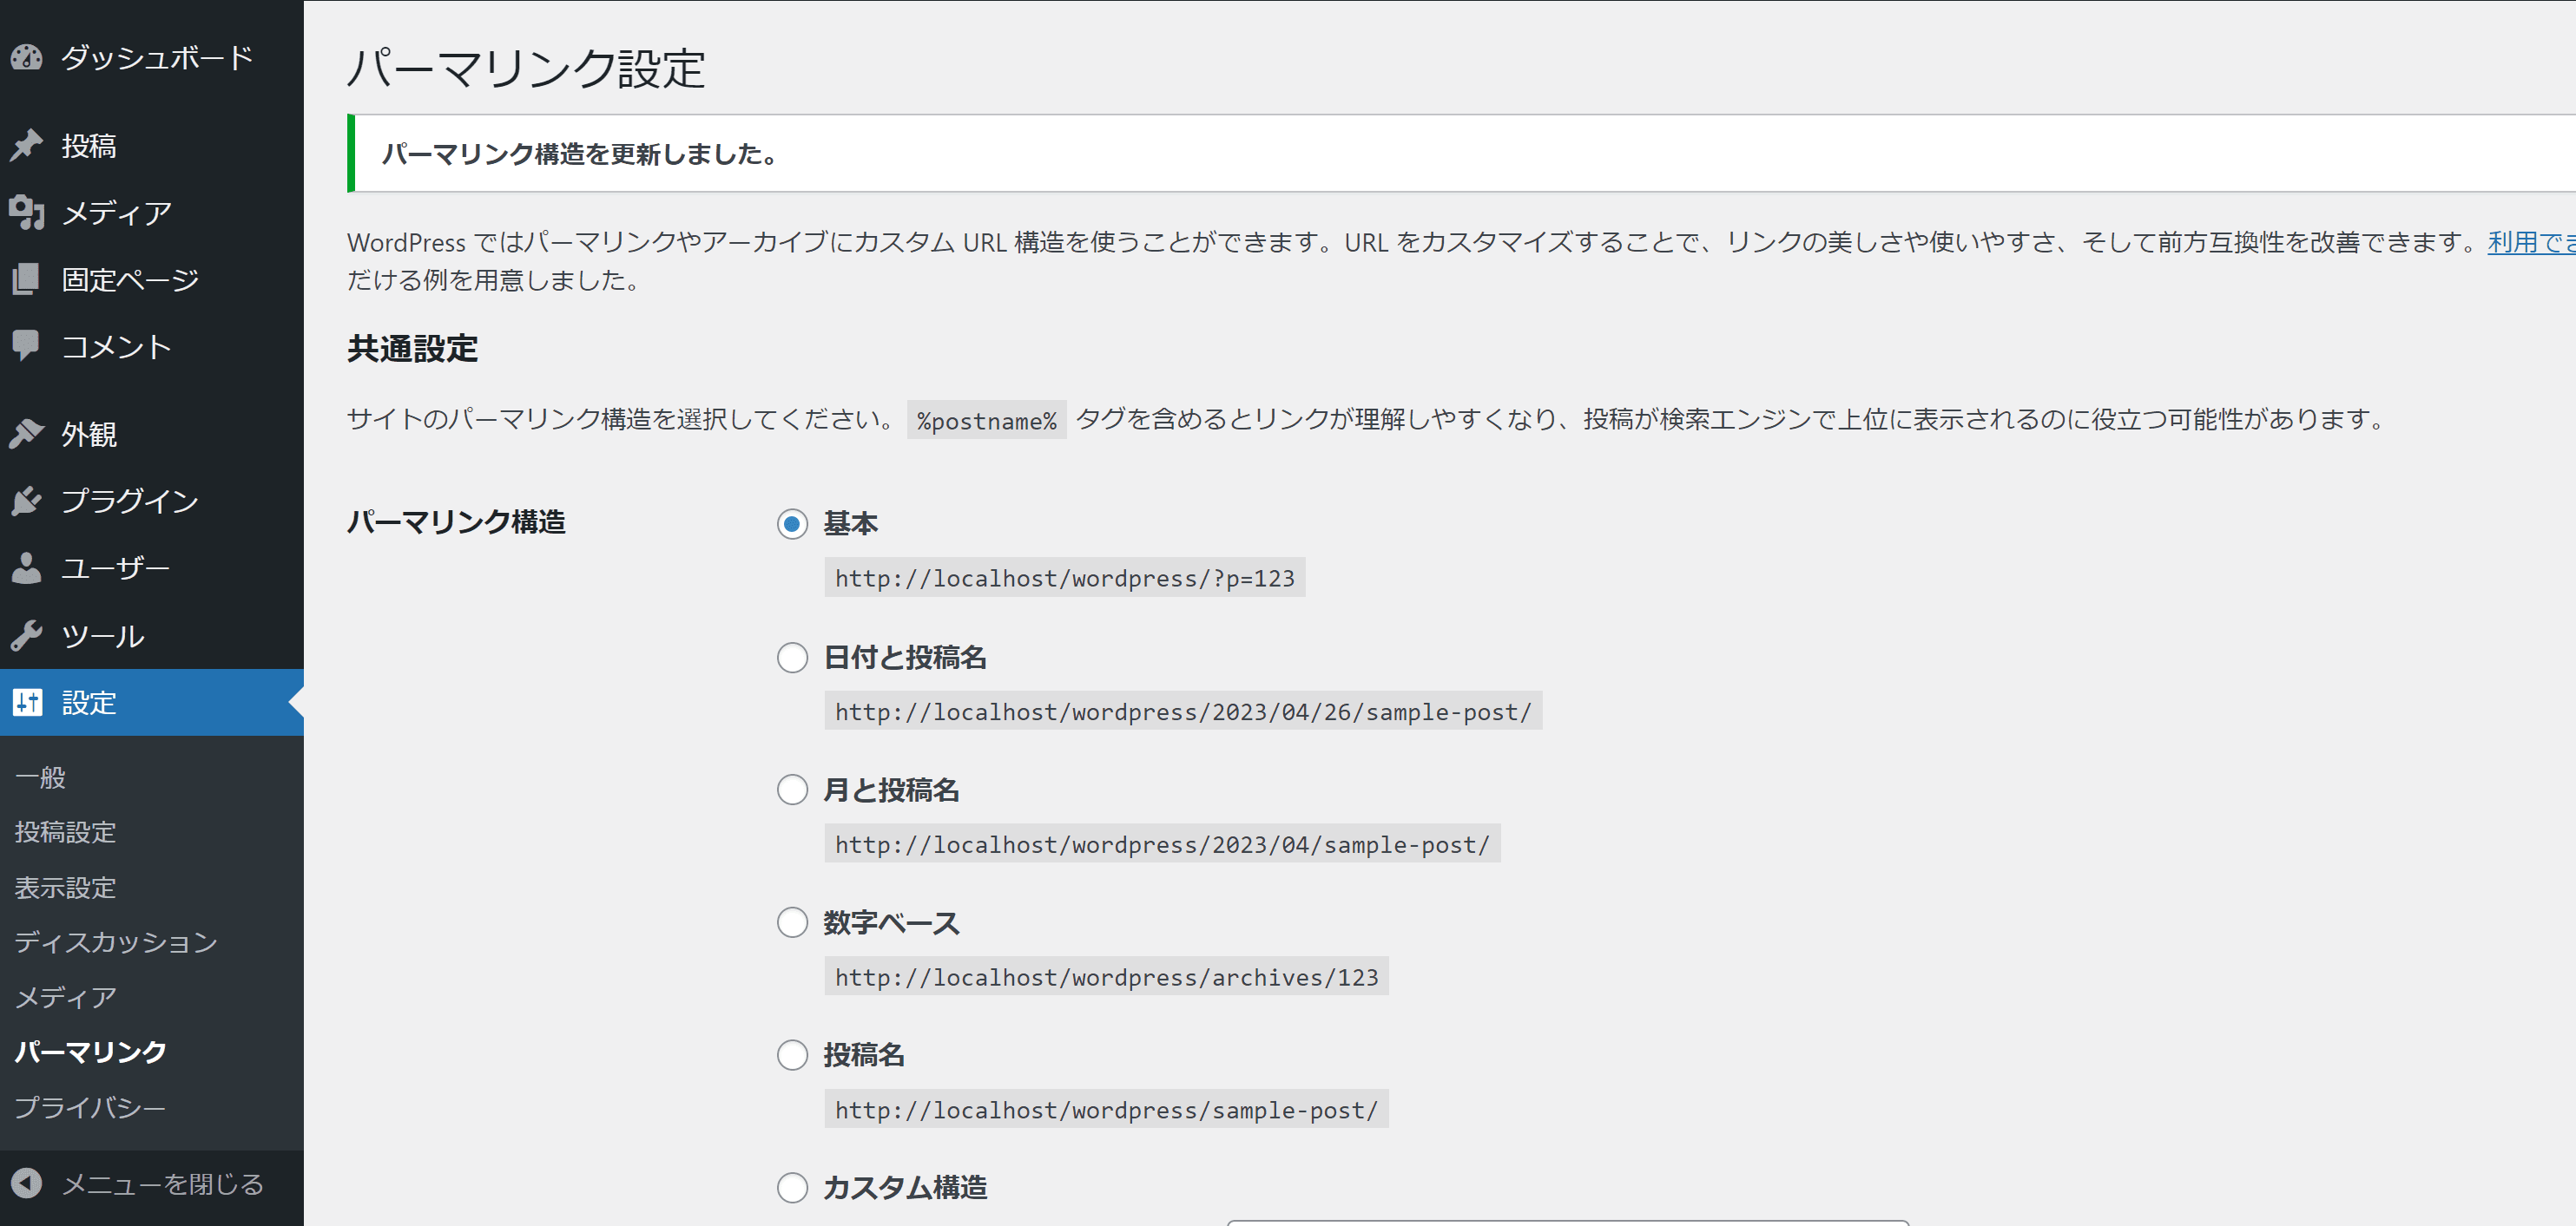This screenshot has height=1226, width=2576.
Task: Collapse menu using メニューを閉じる arrow icon
Action: coord(27,1184)
